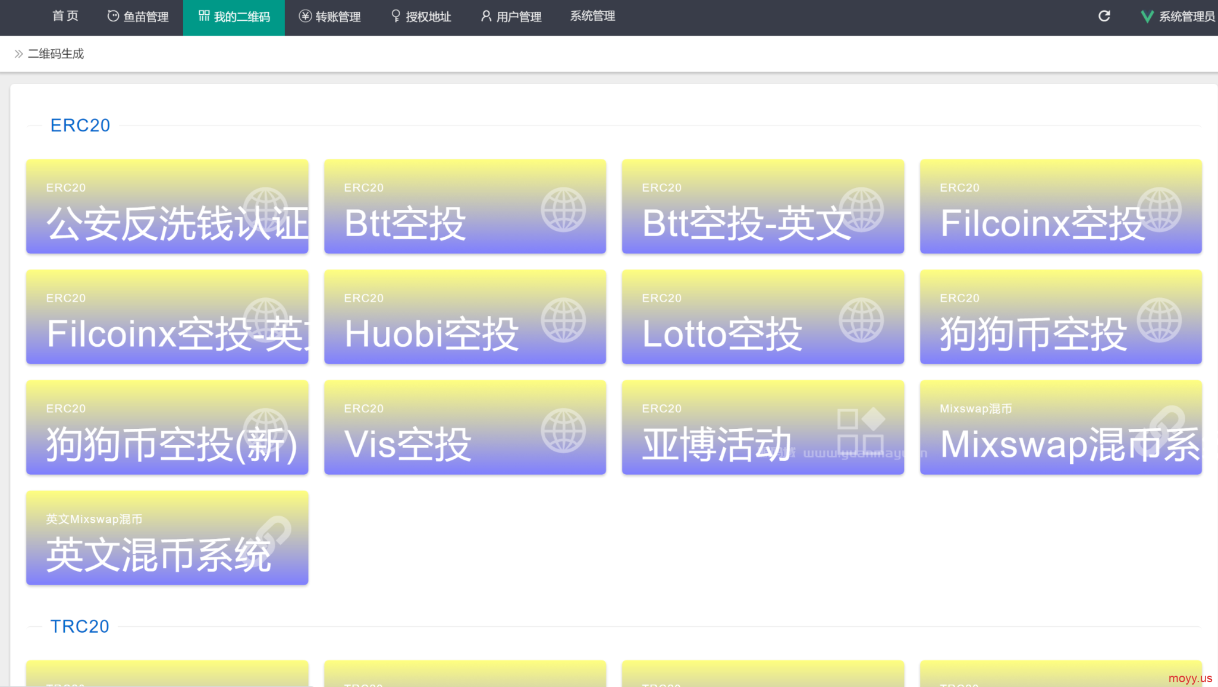Screen dimensions: 1218x687
Task: Open the 英文混币系统 card
Action: click(x=167, y=538)
